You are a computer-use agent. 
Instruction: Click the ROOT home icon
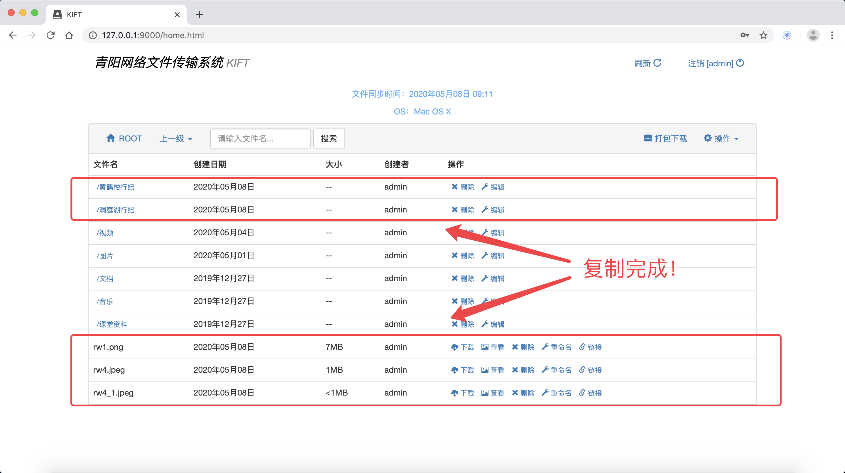(111, 138)
